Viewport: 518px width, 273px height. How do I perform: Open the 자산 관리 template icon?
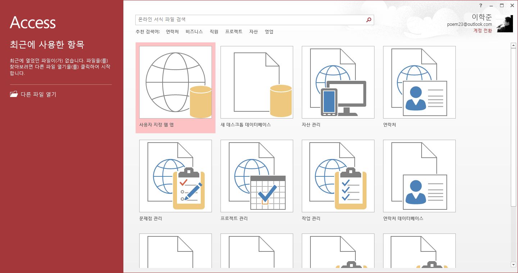(338, 82)
